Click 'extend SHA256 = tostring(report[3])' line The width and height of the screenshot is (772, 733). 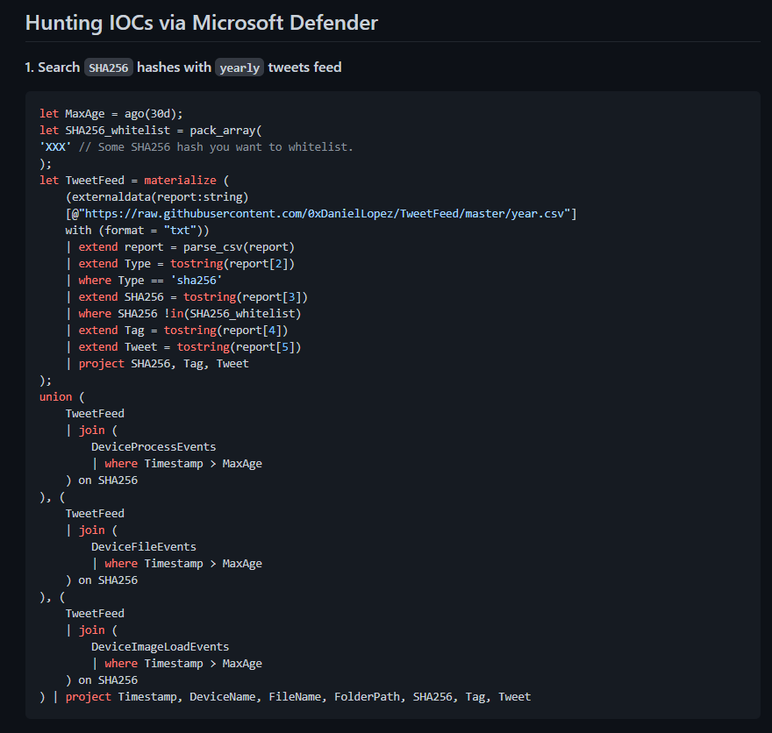click(193, 297)
